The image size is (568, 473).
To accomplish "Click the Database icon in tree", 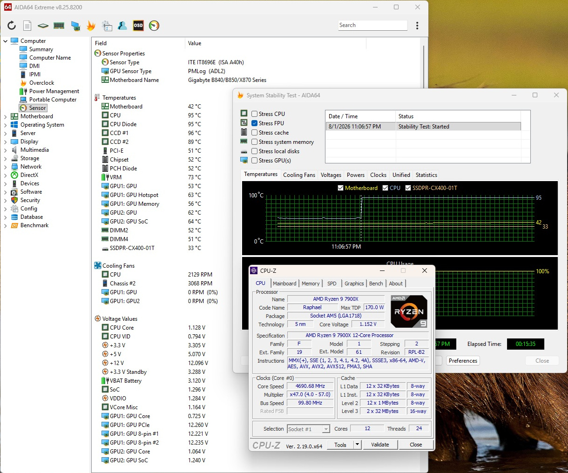I will pos(14,217).
